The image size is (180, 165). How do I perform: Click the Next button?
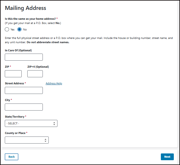[x=167, y=157]
